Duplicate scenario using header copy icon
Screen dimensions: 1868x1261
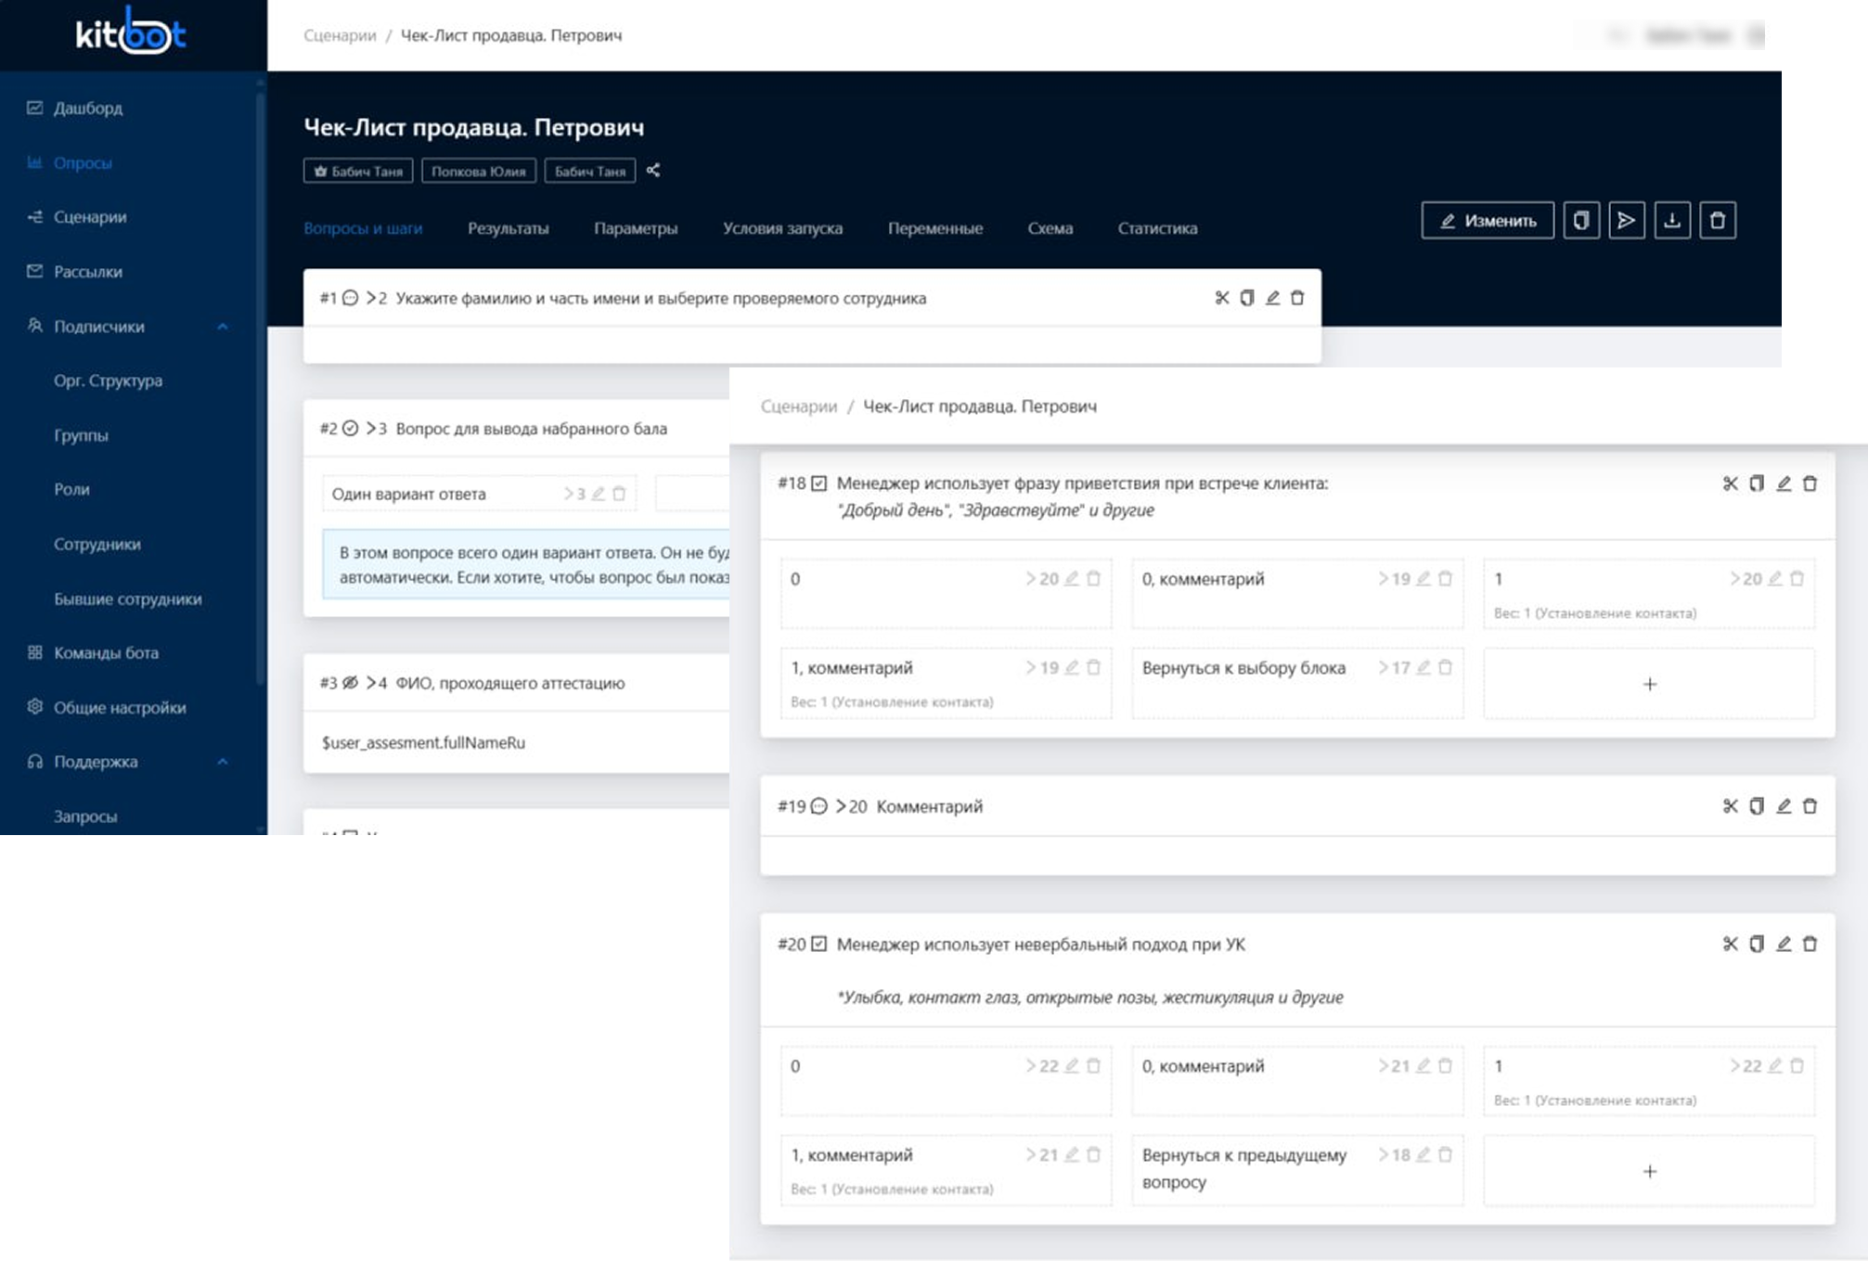(1580, 221)
